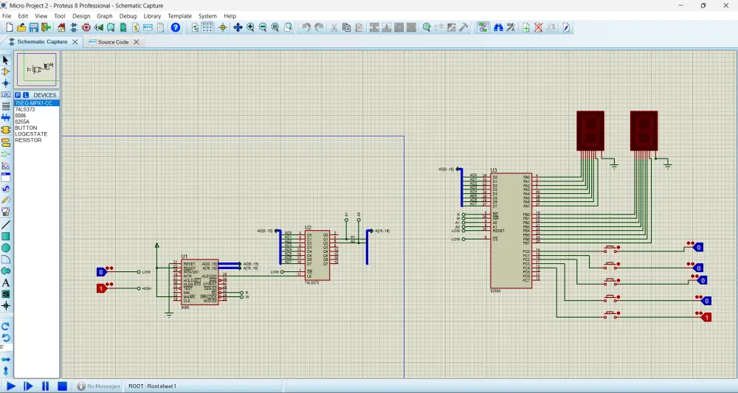Click the rotation angle input field
Viewport: 738px width, 393px height.
(6, 347)
